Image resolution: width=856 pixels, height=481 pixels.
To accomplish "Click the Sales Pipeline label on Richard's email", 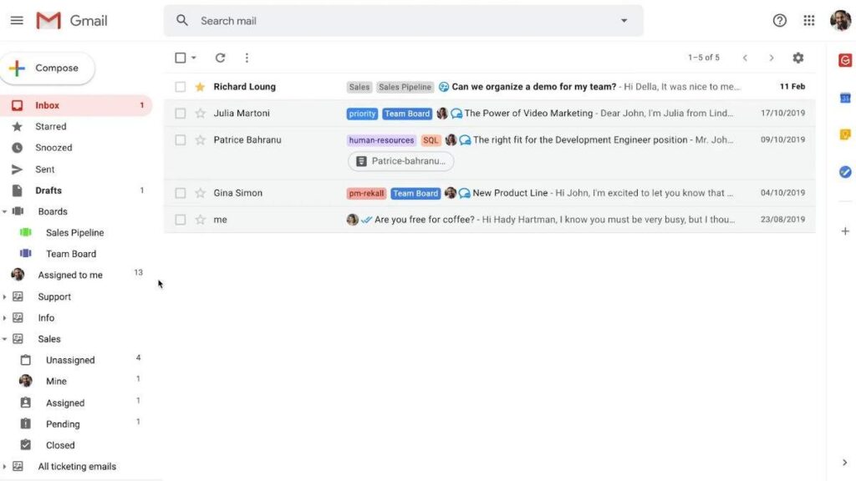I will coord(405,87).
